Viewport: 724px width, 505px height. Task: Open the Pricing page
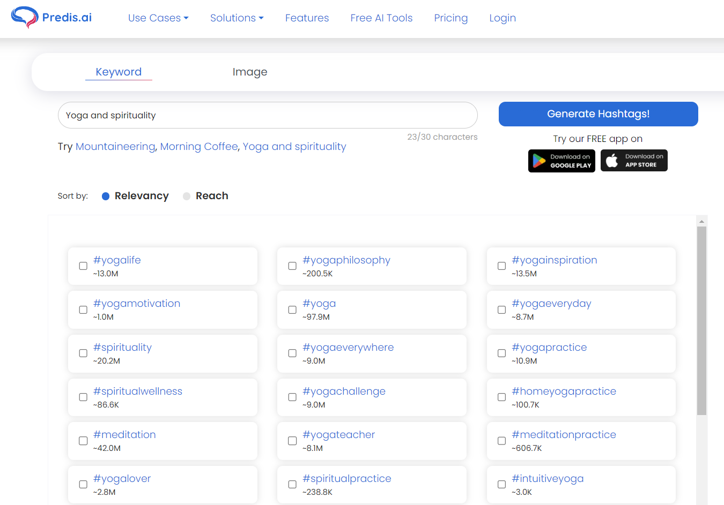(x=450, y=18)
